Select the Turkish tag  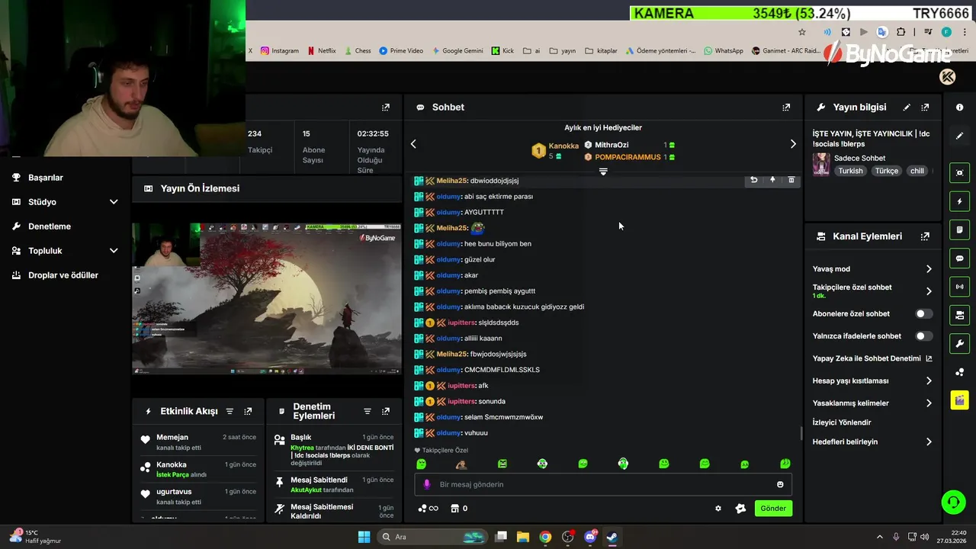pos(850,171)
